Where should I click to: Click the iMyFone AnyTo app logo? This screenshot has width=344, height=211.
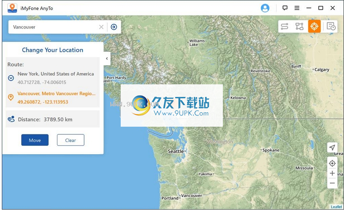pyautogui.click(x=12, y=8)
